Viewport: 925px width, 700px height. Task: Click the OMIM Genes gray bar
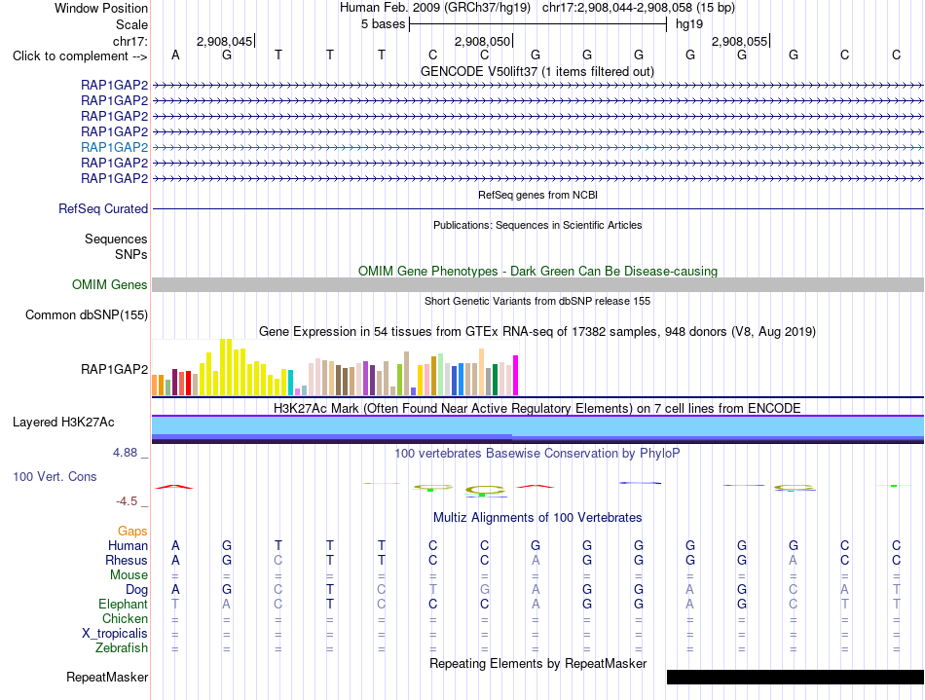click(x=537, y=285)
